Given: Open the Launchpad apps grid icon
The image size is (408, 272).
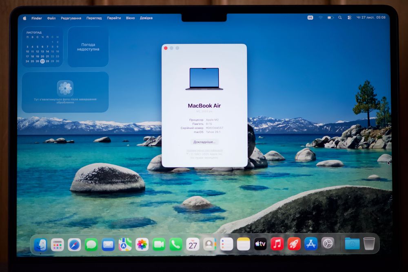Looking at the screenshot, I should coord(57,245).
